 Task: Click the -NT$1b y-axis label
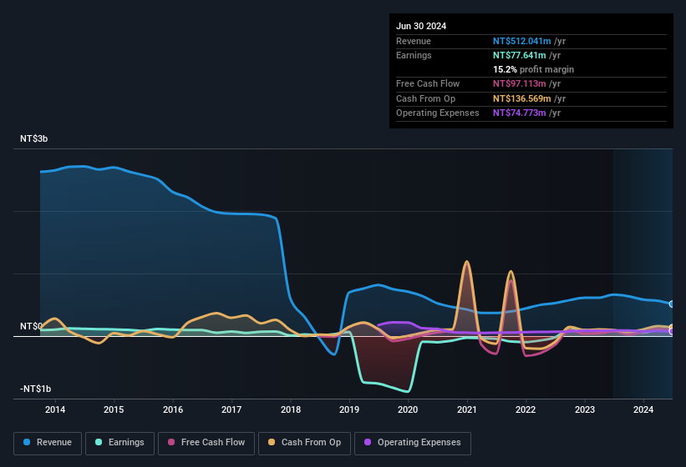point(35,389)
